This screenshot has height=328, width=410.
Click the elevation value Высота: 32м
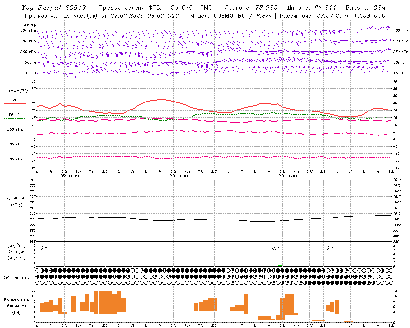tap(365, 8)
